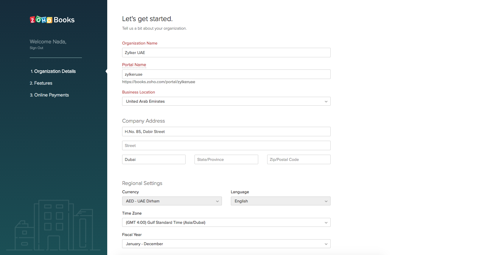Viewport: 498px width, 255px height.
Task: Click the first company address line field
Action: [226, 132]
